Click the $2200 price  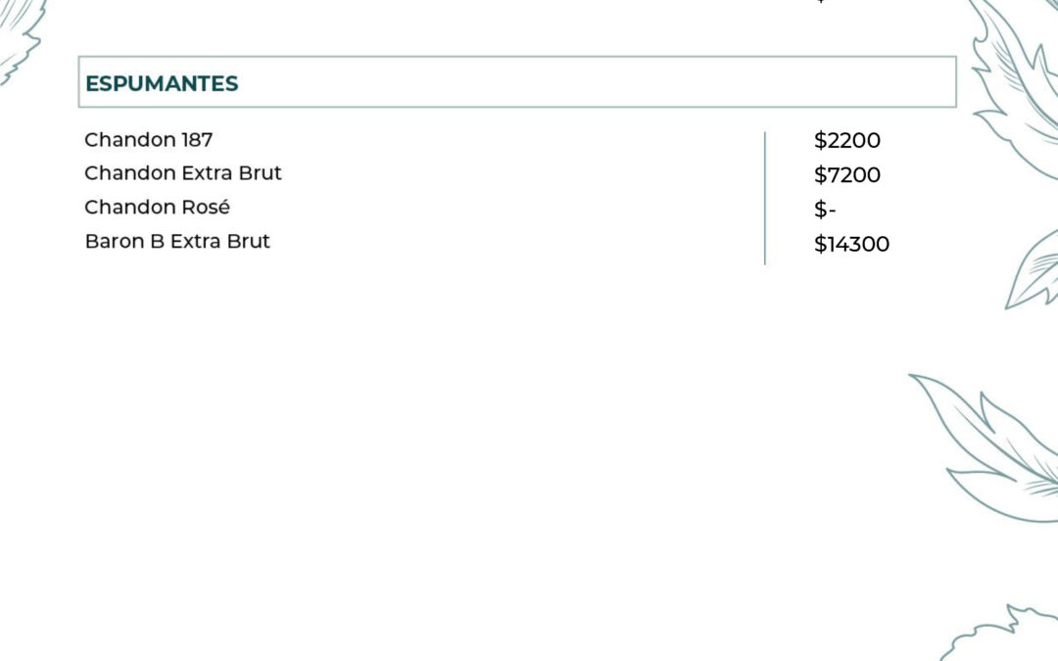[x=846, y=140]
